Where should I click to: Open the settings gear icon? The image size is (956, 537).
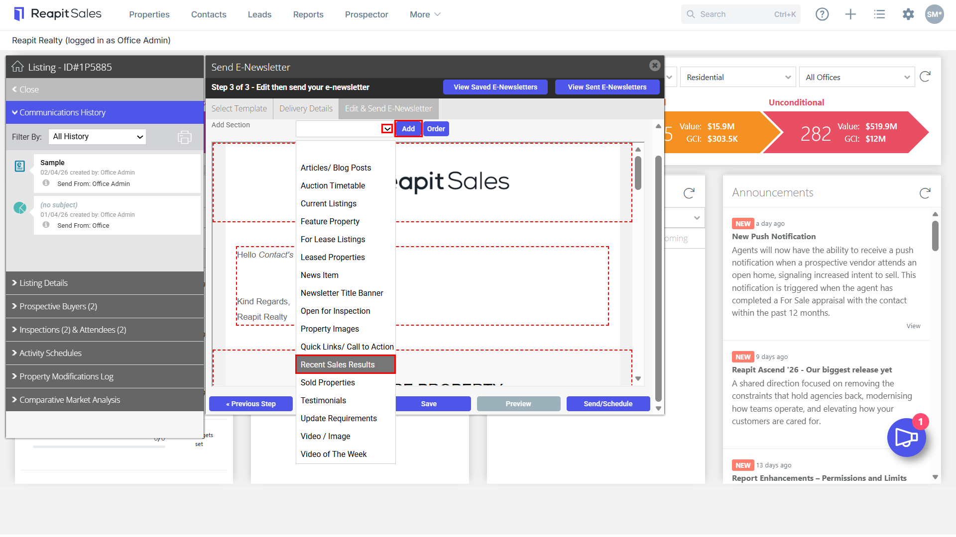click(908, 14)
